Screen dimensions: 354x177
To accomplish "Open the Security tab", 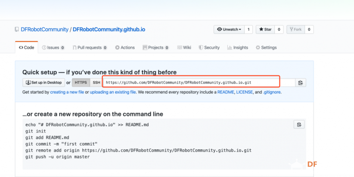I will [209, 47].
